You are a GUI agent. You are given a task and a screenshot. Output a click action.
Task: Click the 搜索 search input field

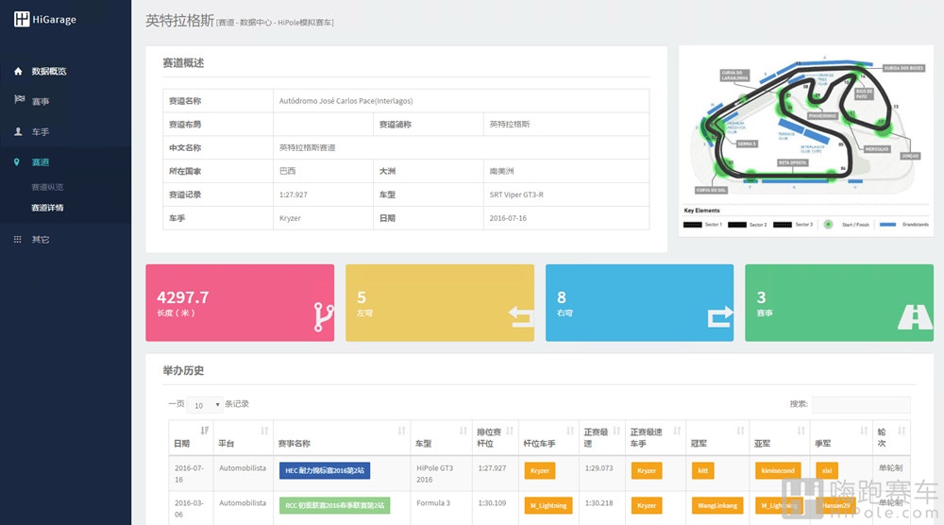click(x=861, y=404)
